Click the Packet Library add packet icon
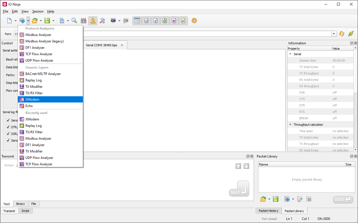 point(287,199)
